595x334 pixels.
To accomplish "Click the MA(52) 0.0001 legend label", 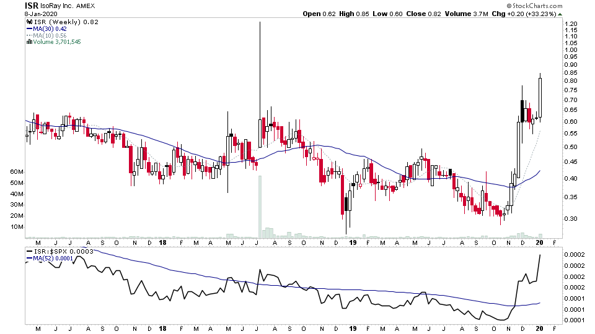I will pos(53,259).
